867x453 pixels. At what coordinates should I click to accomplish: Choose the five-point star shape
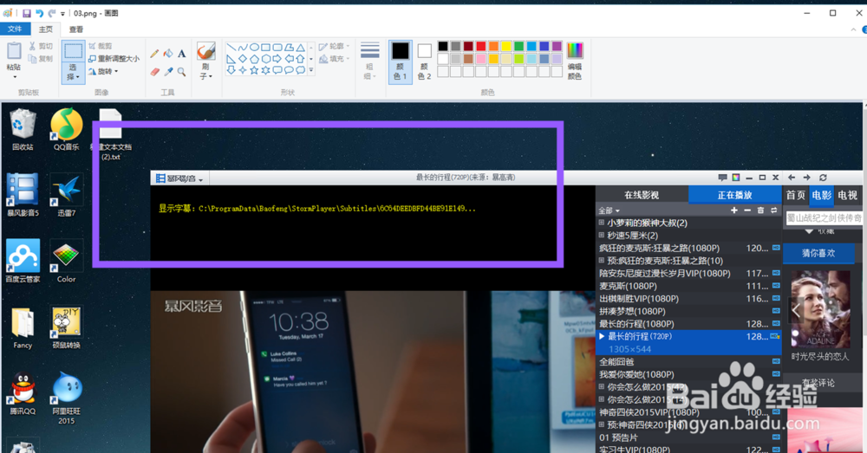tap(254, 70)
